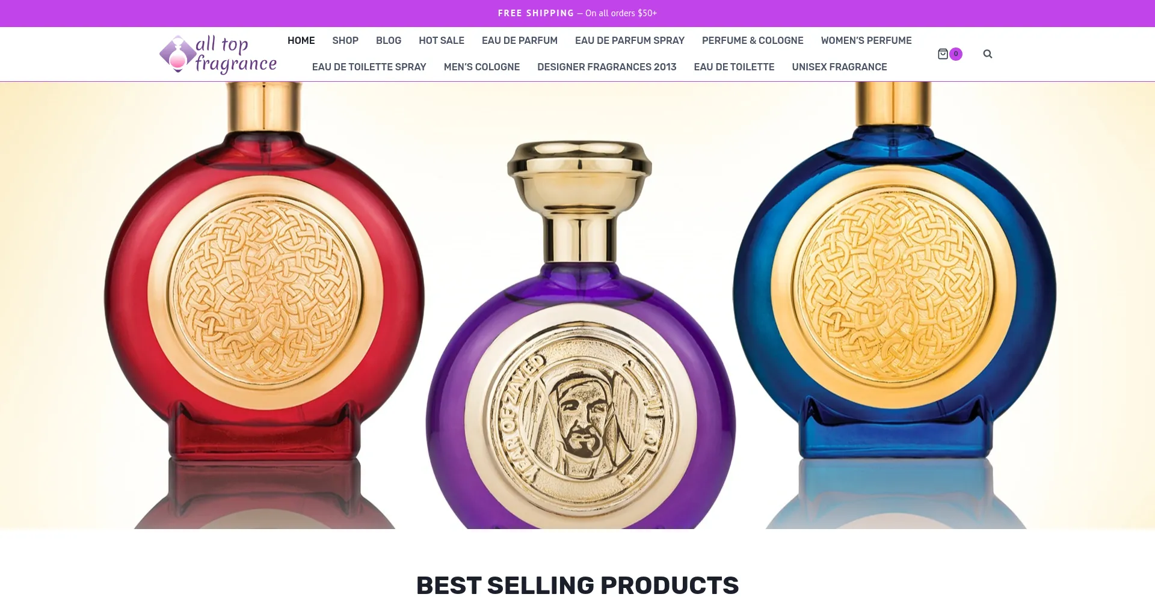Click the blue perfume bottle image

895,301
